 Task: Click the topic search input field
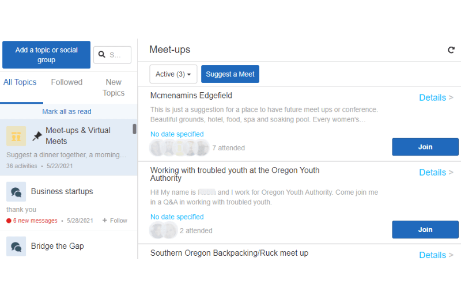tap(118, 55)
